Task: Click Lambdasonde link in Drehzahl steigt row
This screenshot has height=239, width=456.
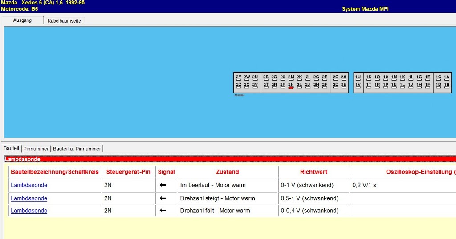Action: click(29, 198)
